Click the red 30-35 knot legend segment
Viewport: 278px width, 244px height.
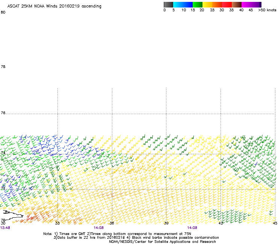[227, 5]
